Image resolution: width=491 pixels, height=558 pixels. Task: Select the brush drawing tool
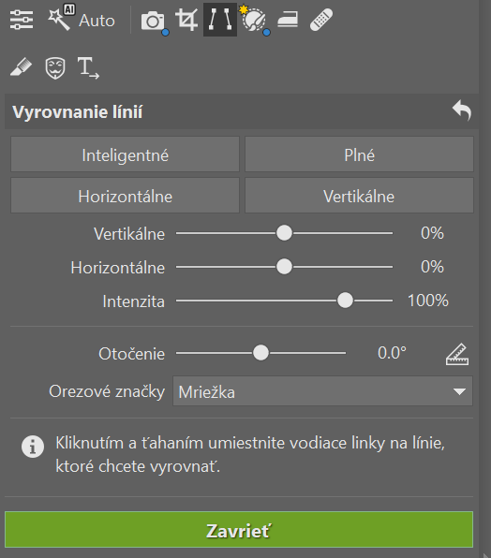click(x=21, y=66)
